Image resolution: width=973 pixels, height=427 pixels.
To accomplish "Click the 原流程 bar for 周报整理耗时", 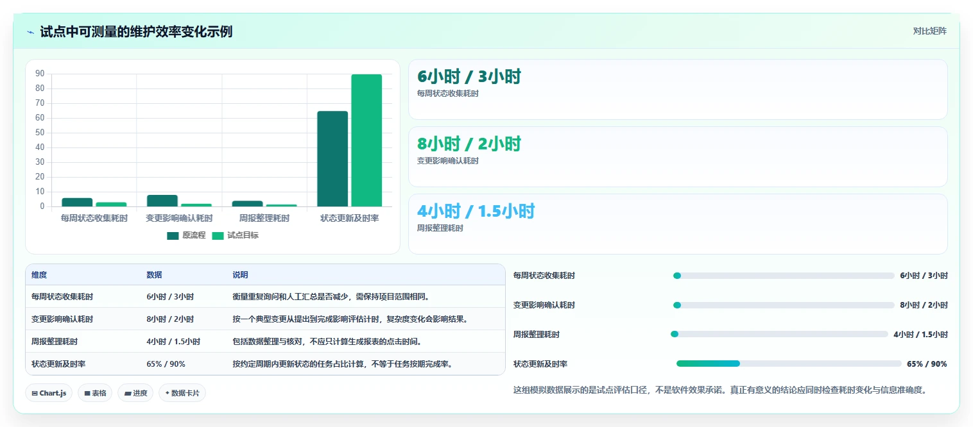I will tap(247, 204).
